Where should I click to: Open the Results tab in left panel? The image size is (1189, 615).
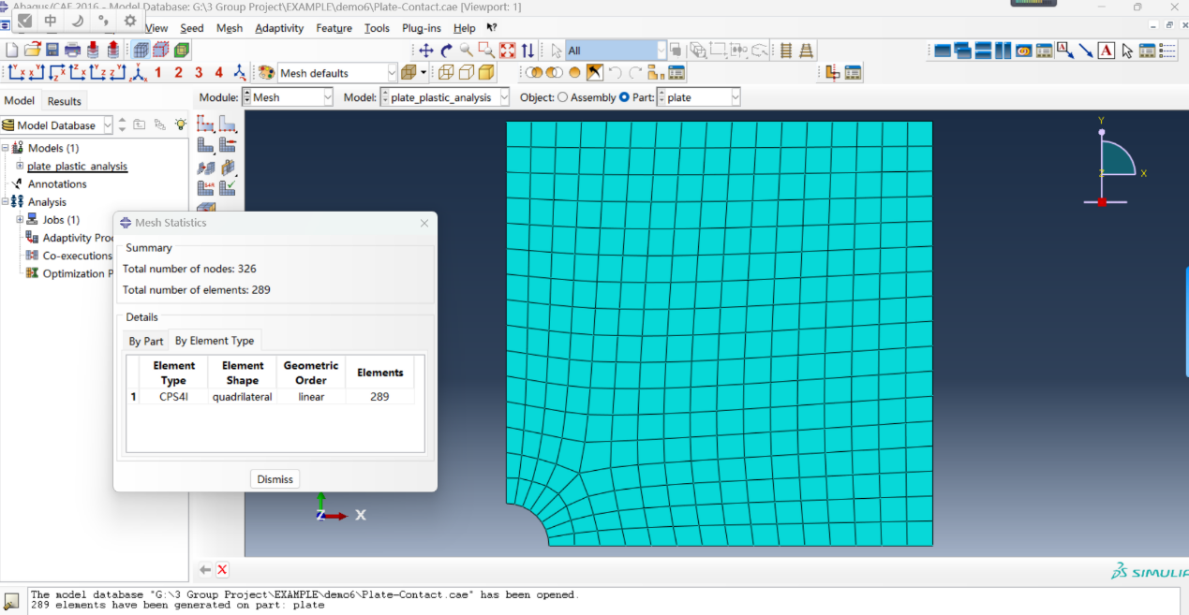65,101
